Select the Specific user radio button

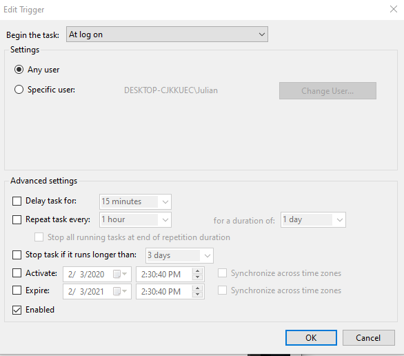tap(19, 90)
